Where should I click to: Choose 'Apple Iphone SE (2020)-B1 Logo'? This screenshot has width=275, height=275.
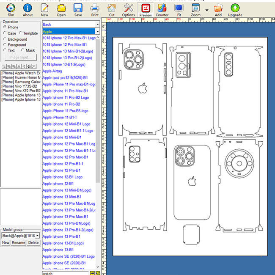tap(69, 256)
